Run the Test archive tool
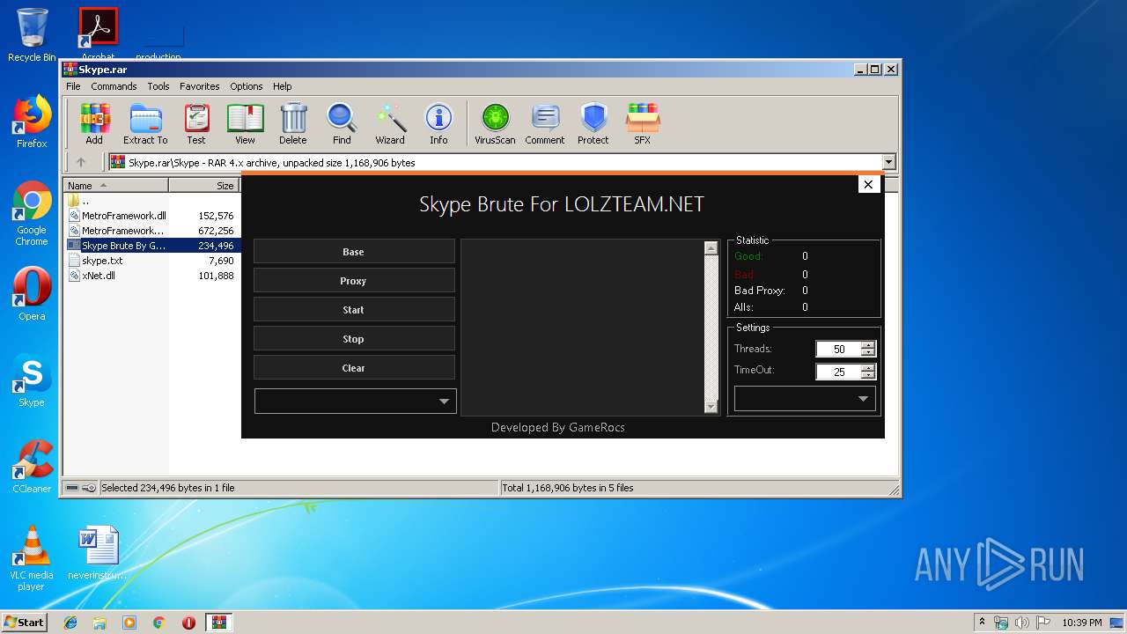The height and width of the screenshot is (634, 1127). click(x=196, y=124)
